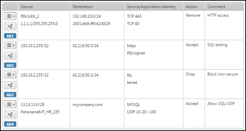The width and height of the screenshot is (246, 131).
Task: Click the topology icon in row AR4
Action: point(10,114)
